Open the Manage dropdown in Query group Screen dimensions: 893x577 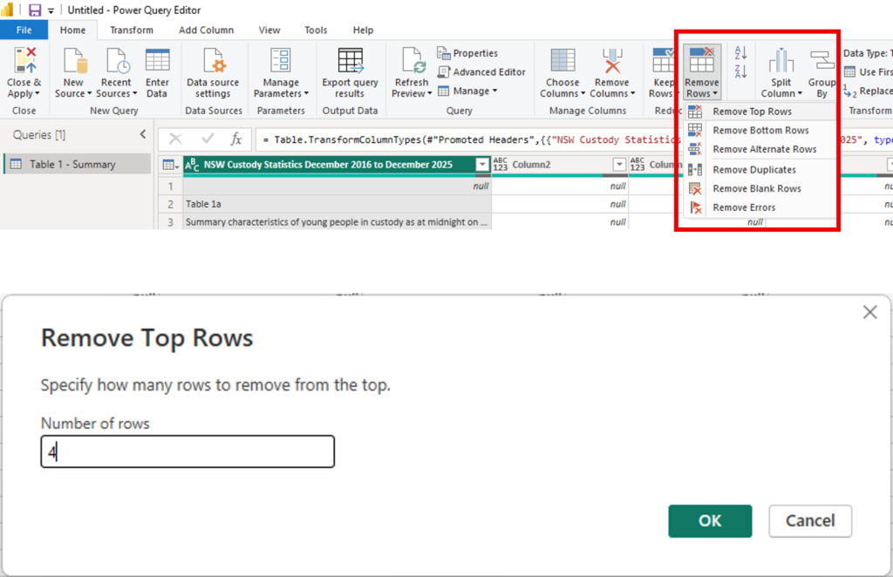(467, 91)
